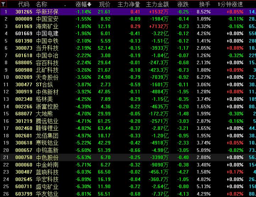Screen dimensions: 256x197
Task: Click stock code 002460
Action: 24,128
